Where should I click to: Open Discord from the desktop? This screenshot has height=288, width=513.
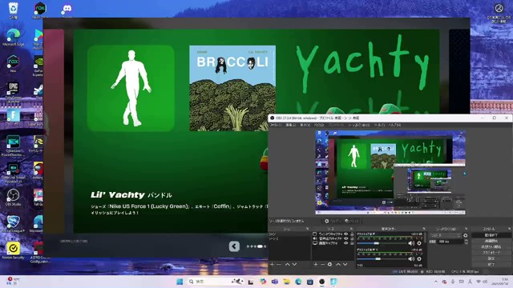tap(67, 10)
